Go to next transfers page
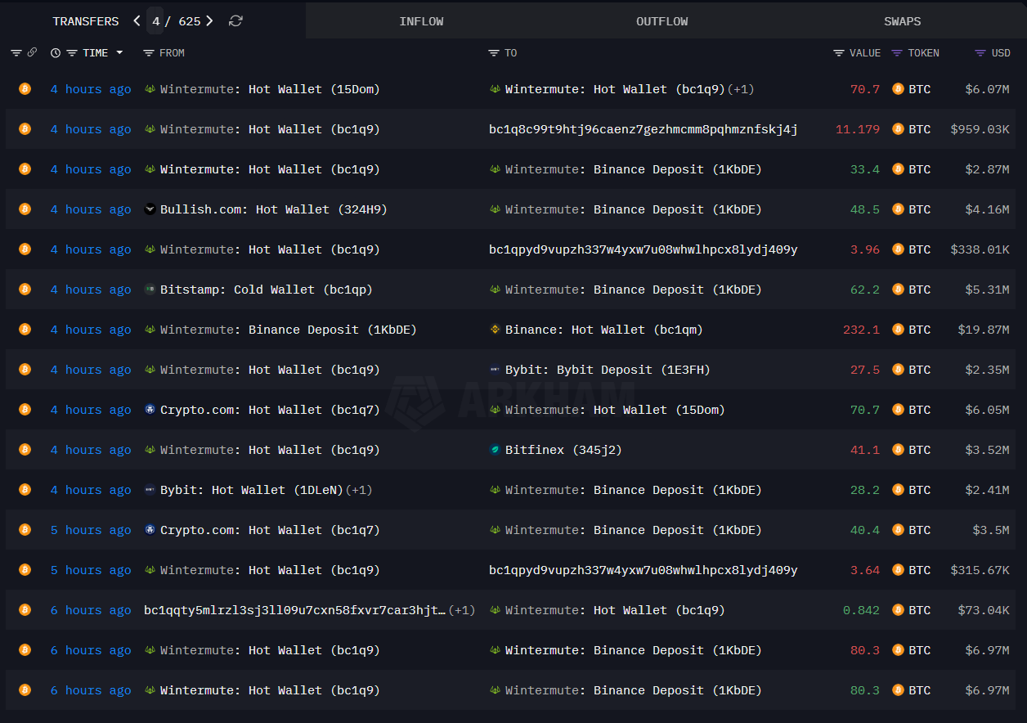1027x723 pixels. click(210, 21)
